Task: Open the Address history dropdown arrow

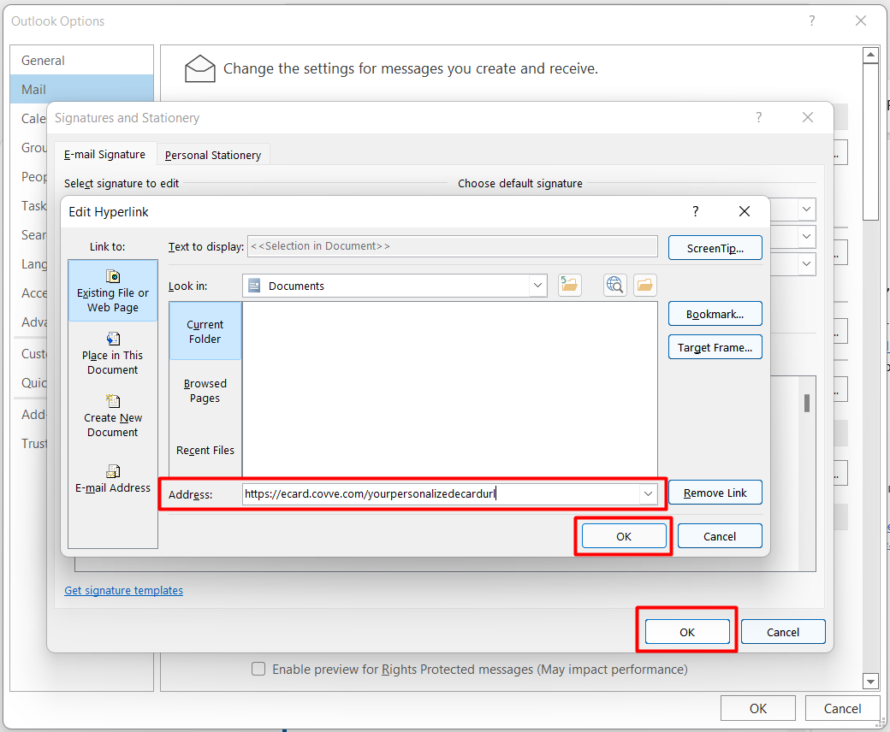Action: pyautogui.click(x=648, y=494)
